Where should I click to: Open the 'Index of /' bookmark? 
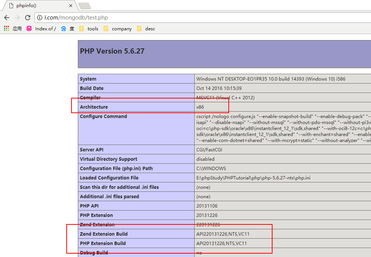tap(41, 28)
